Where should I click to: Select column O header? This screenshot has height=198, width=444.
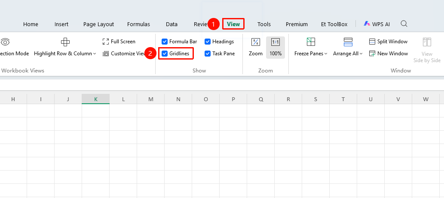point(205,99)
